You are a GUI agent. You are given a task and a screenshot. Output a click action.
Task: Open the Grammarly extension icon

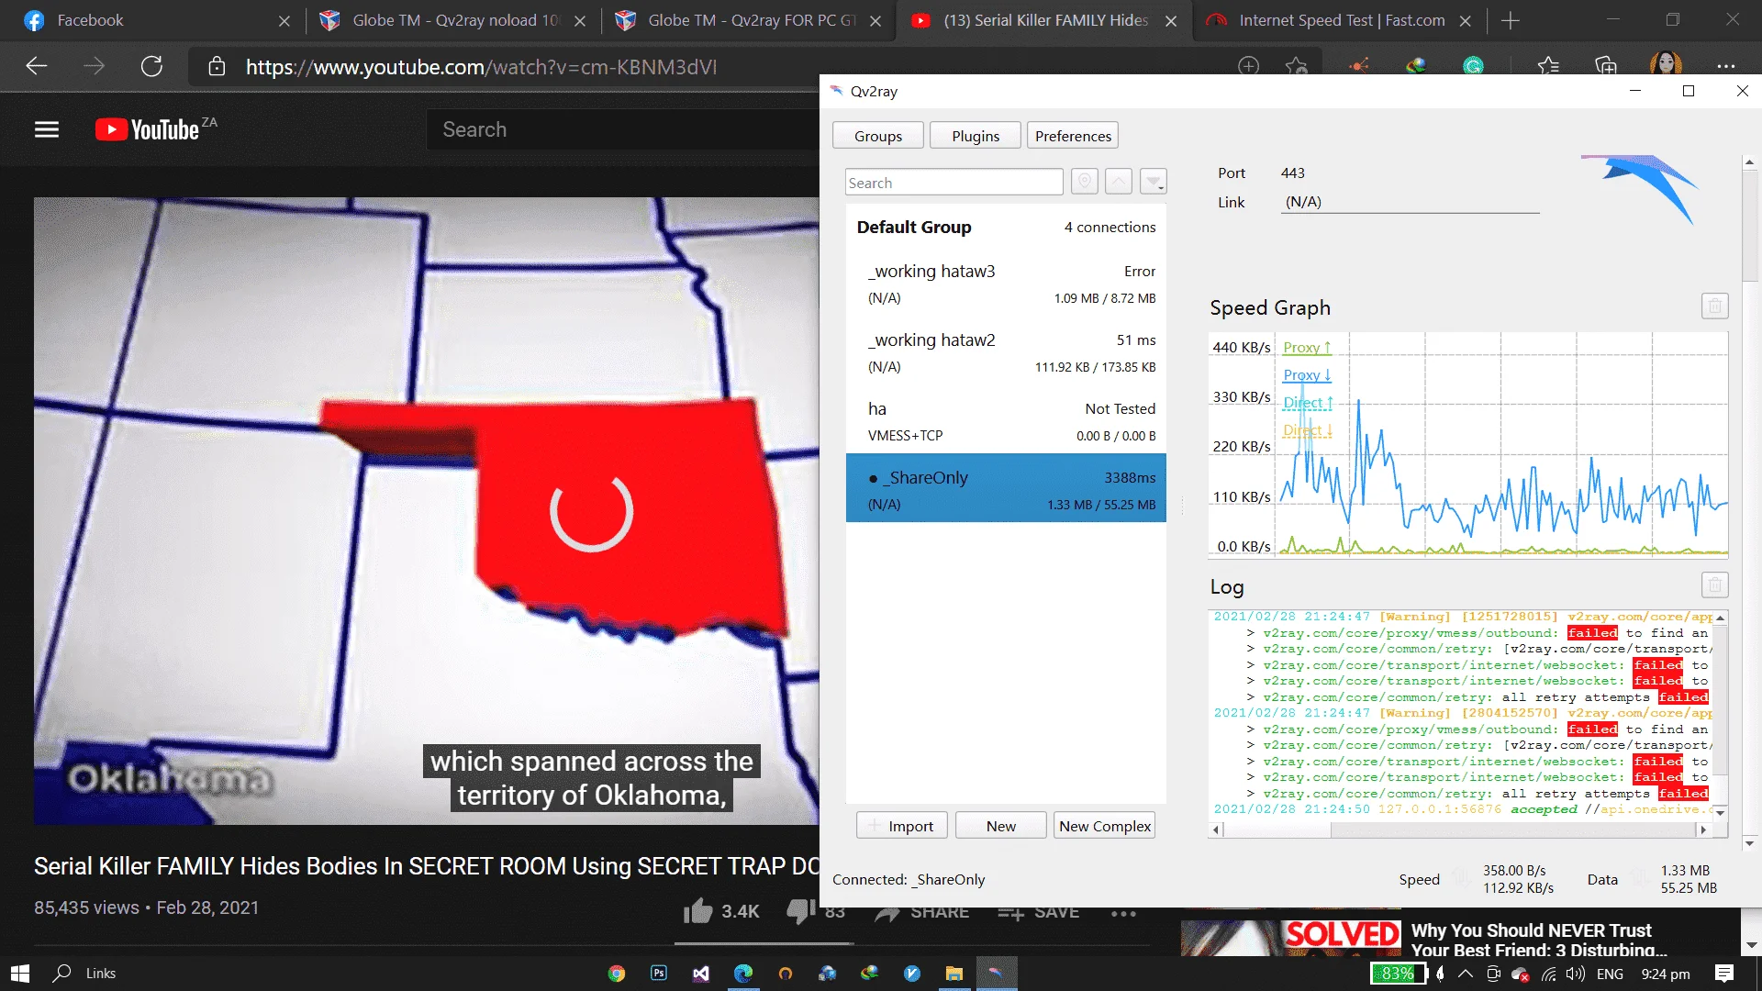tap(1473, 66)
